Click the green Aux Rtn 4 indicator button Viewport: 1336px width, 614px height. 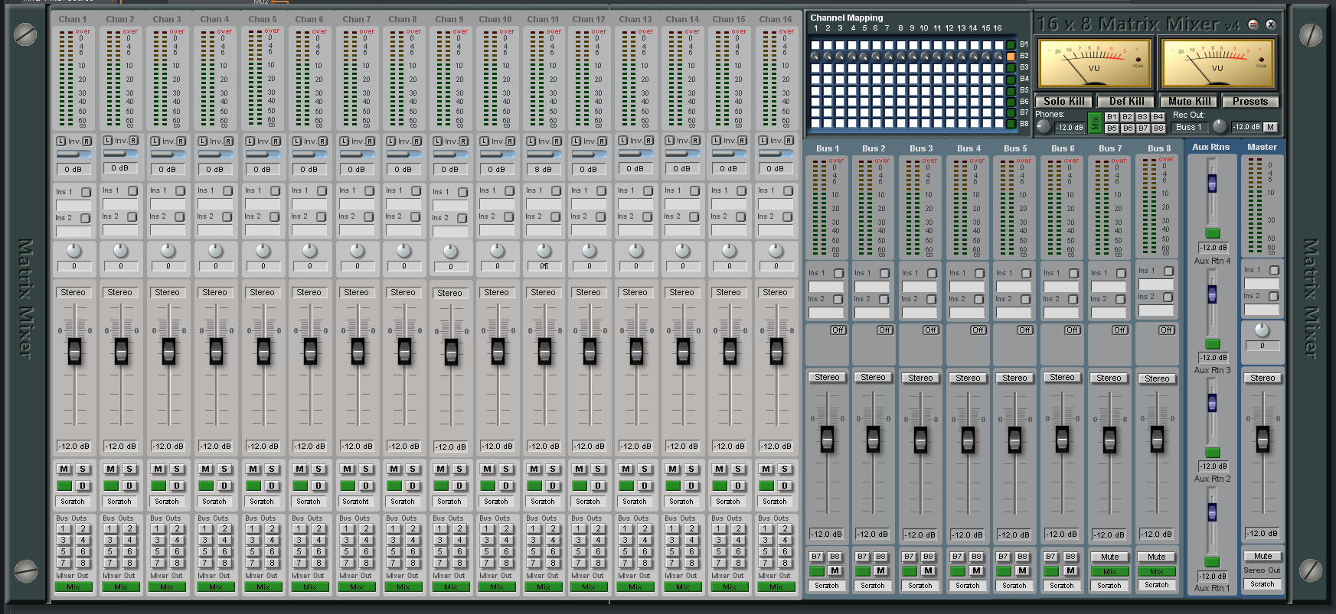pos(1213,232)
